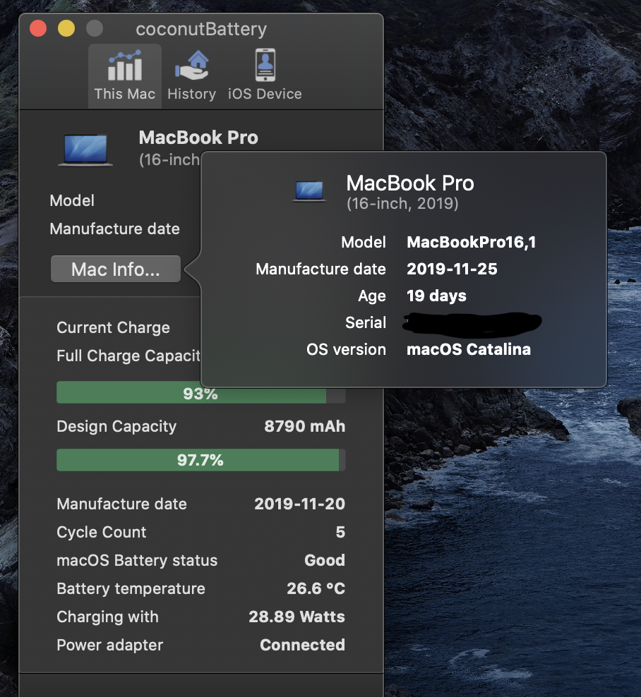Click the (16-inch, 2019) subtitle in popover
Screen dimensions: 641x697
pos(402,204)
